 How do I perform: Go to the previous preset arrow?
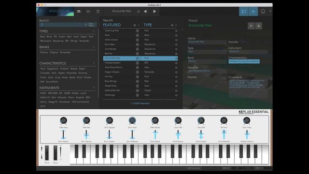click(x=145, y=12)
